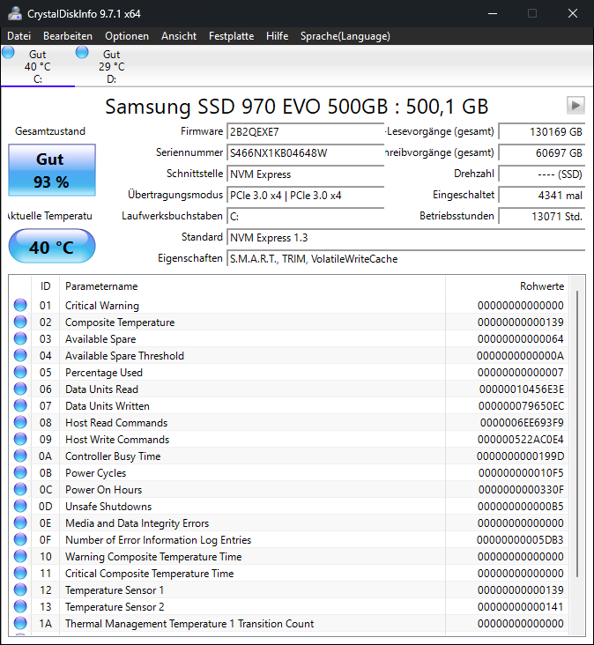Viewport: 594px width, 645px height.
Task: Click the status dot for Controller Busy Time
Action: coord(20,456)
